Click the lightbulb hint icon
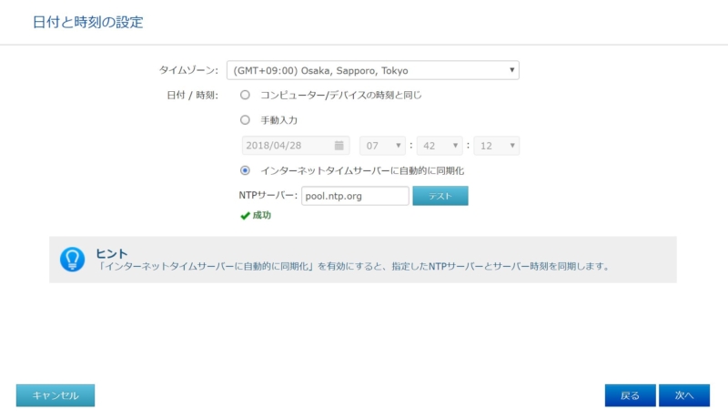 [x=73, y=260]
